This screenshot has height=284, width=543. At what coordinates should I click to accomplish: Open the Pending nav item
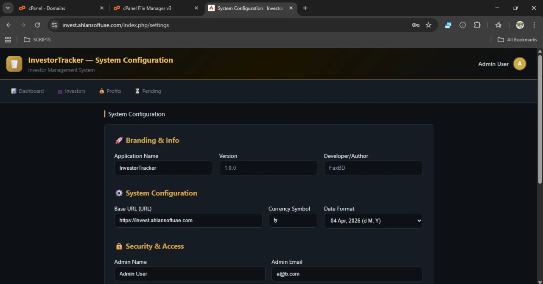[x=148, y=91]
